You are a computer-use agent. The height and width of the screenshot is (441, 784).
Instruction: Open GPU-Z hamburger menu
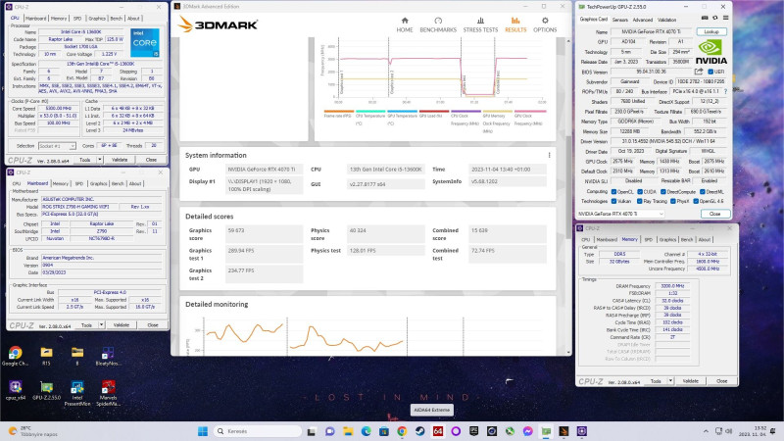(725, 18)
